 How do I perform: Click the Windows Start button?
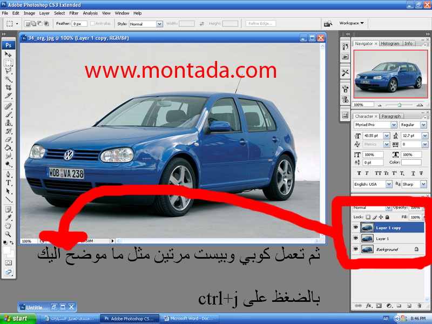15,319
